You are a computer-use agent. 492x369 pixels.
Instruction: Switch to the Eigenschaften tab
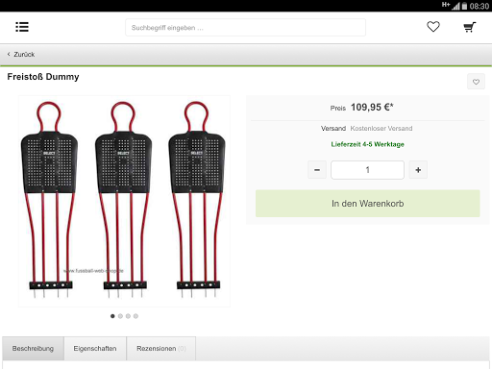95,349
